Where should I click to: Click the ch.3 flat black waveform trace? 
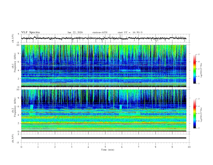[x=104, y=138]
